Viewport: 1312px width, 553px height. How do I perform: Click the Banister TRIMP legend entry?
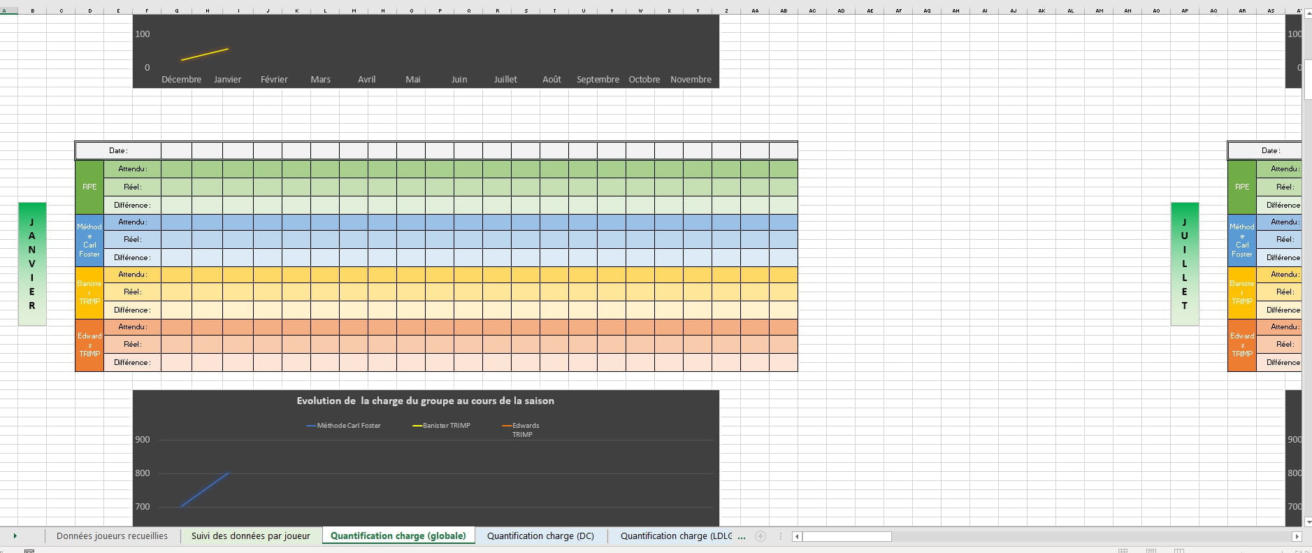pos(442,426)
